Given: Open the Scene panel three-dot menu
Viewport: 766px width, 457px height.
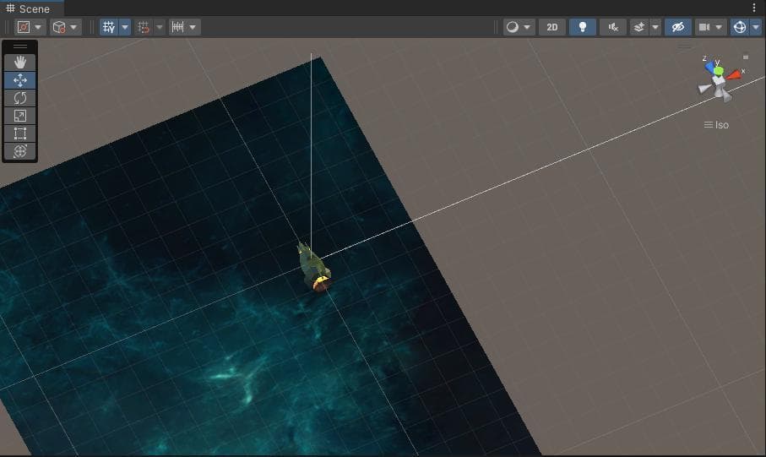Looking at the screenshot, I should (754, 8).
